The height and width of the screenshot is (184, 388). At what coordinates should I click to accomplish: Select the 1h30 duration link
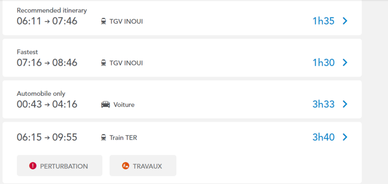pyautogui.click(x=324, y=63)
